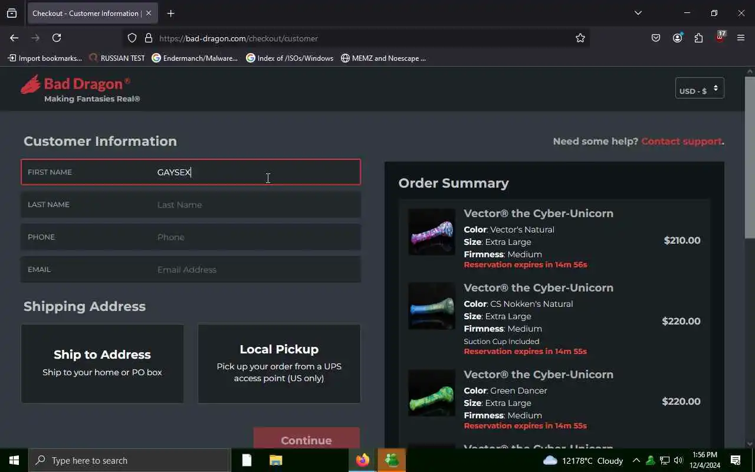Open the notification center icon
This screenshot has width=755, height=472.
click(x=736, y=460)
